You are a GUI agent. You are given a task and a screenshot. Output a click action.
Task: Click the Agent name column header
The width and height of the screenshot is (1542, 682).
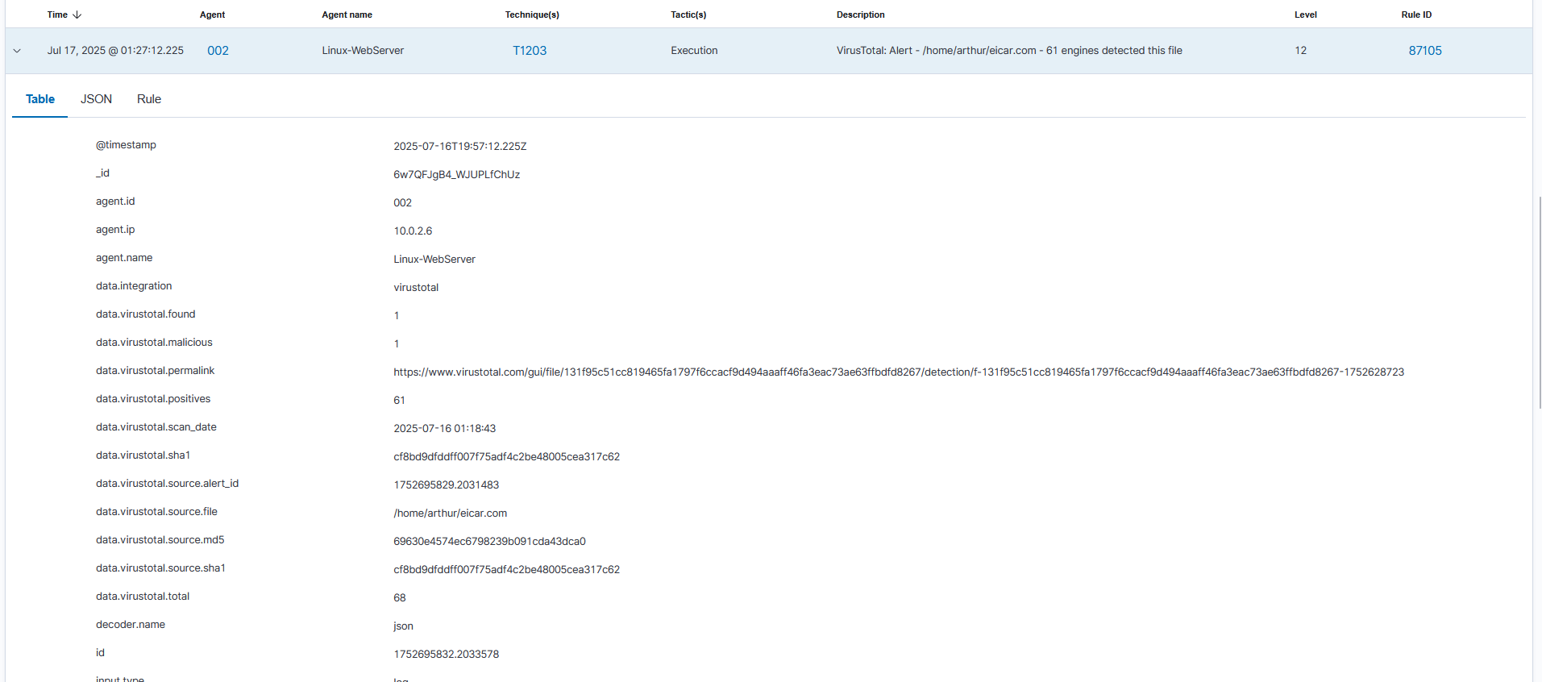pyautogui.click(x=347, y=15)
